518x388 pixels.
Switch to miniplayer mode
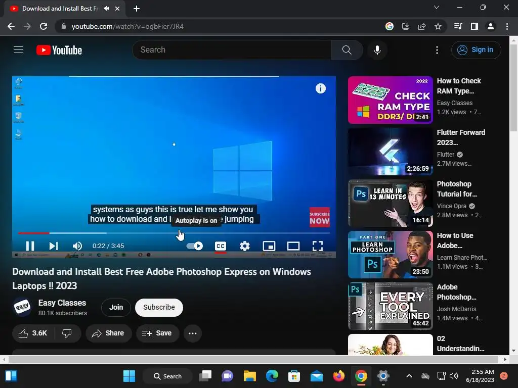(269, 246)
